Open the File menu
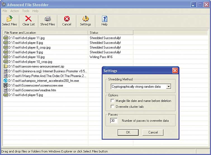Image resolution: width=211 pixels, height=155 pixels. pos(5,11)
